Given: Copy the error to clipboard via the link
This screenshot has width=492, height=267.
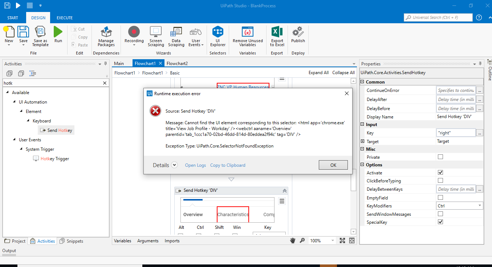Looking at the screenshot, I should coord(228,165).
